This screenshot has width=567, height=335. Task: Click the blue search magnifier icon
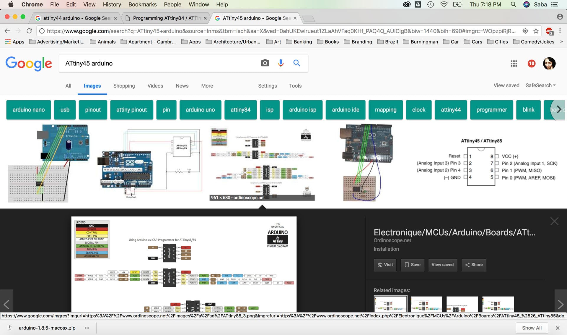(x=296, y=63)
